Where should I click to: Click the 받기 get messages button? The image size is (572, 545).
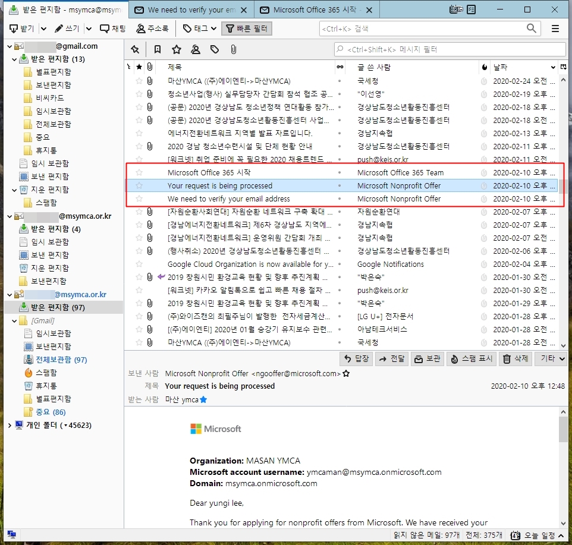(x=21, y=29)
